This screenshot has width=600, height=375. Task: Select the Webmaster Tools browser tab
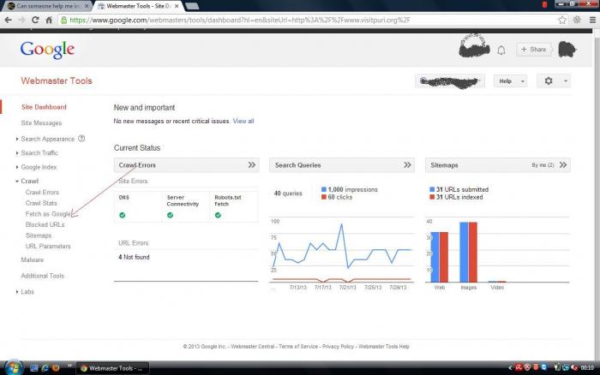click(139, 6)
